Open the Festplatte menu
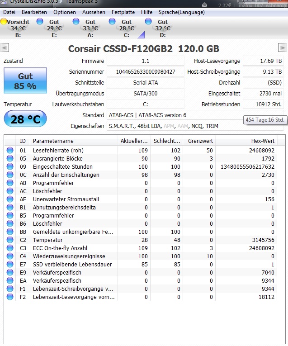Viewport: 288px width, 346px height. click(x=123, y=12)
